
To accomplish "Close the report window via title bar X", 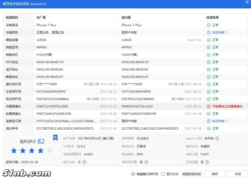I will tap(247, 2).
